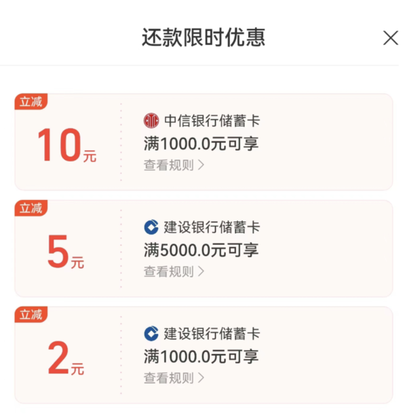407x415 pixels.
Task: Tap the first 建设银行 blue logo icon
Action: pyautogui.click(x=151, y=227)
